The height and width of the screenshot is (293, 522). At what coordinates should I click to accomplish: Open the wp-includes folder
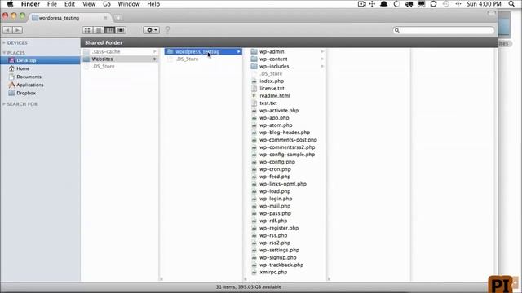274,67
